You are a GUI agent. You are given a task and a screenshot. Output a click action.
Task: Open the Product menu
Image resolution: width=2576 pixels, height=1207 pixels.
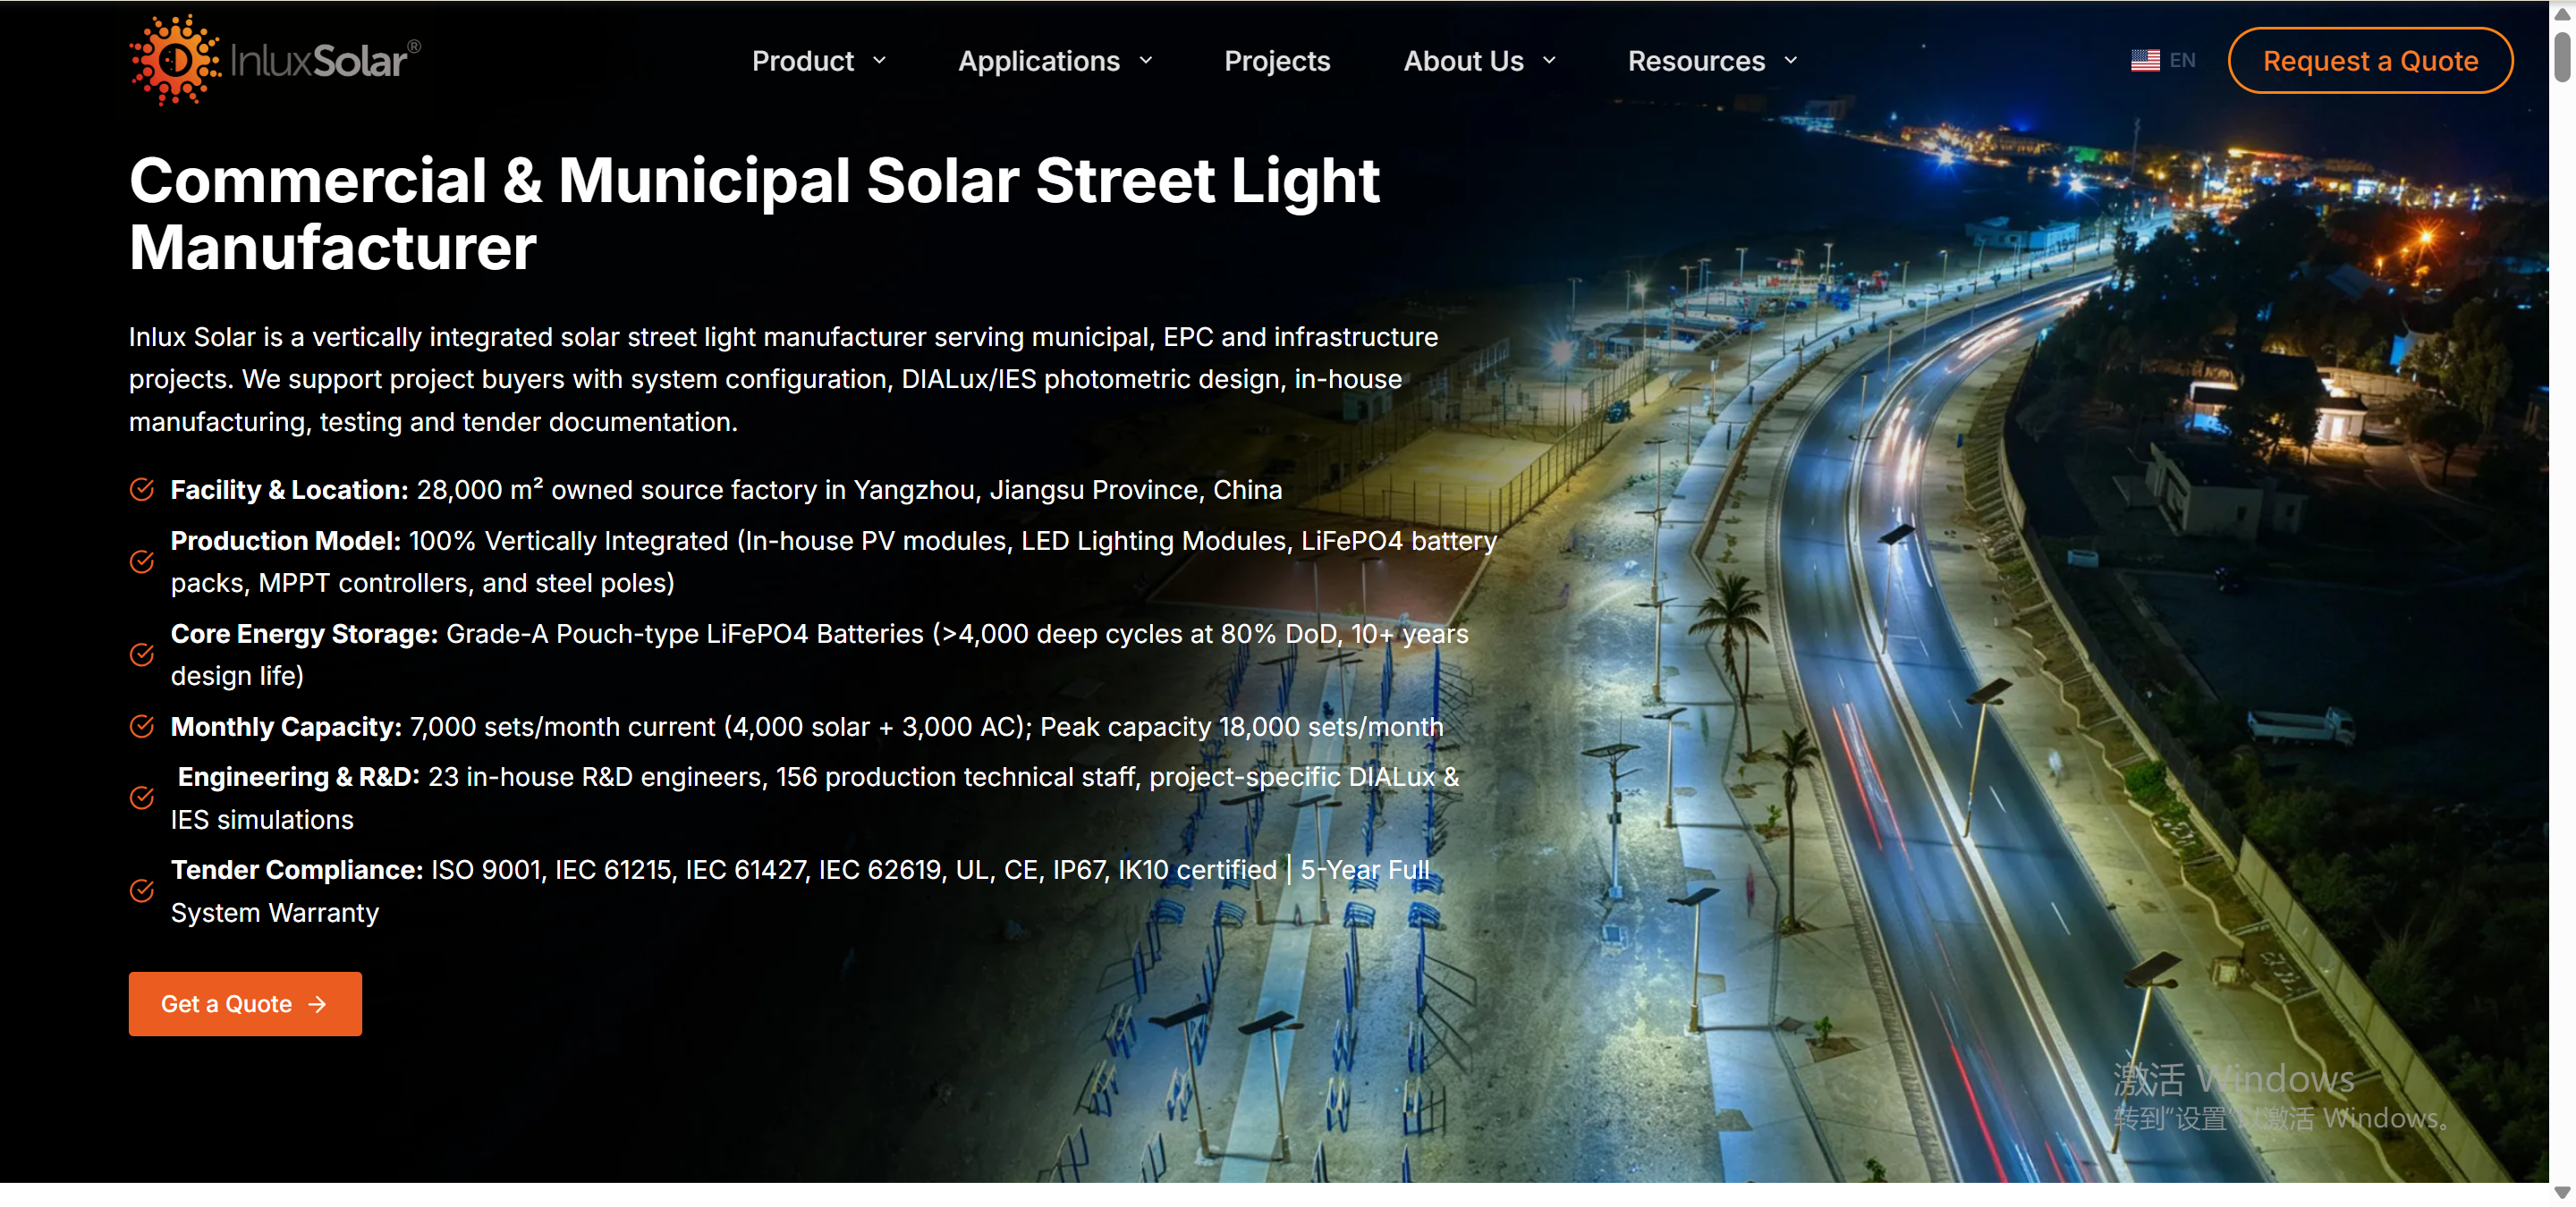[803, 61]
